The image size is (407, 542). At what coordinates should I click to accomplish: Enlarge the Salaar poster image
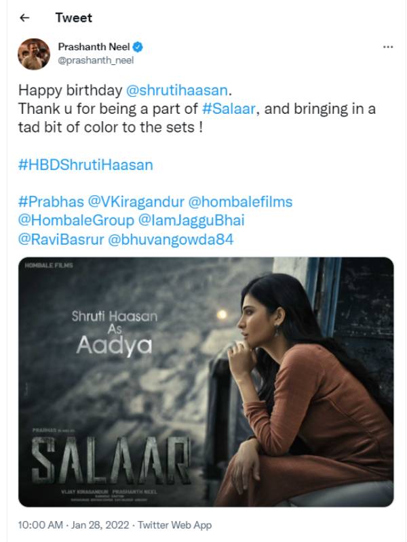[x=206, y=382]
